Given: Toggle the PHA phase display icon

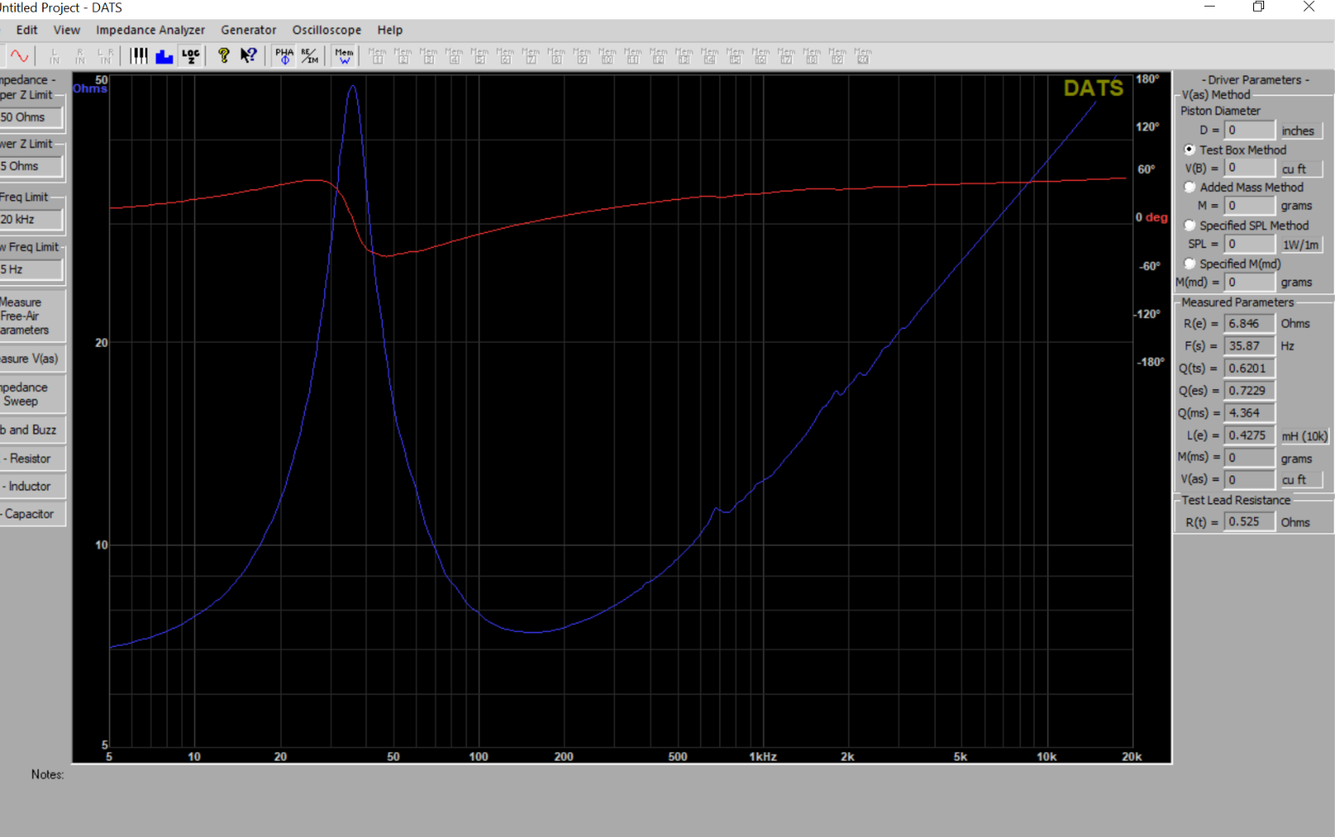Looking at the screenshot, I should (x=285, y=56).
